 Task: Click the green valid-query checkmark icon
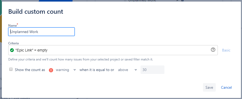(12, 50)
